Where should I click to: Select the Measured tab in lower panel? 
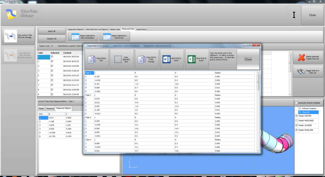click(x=50, y=108)
